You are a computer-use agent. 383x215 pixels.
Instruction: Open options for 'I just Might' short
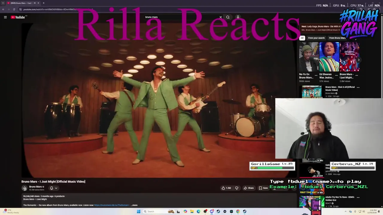click(357, 75)
